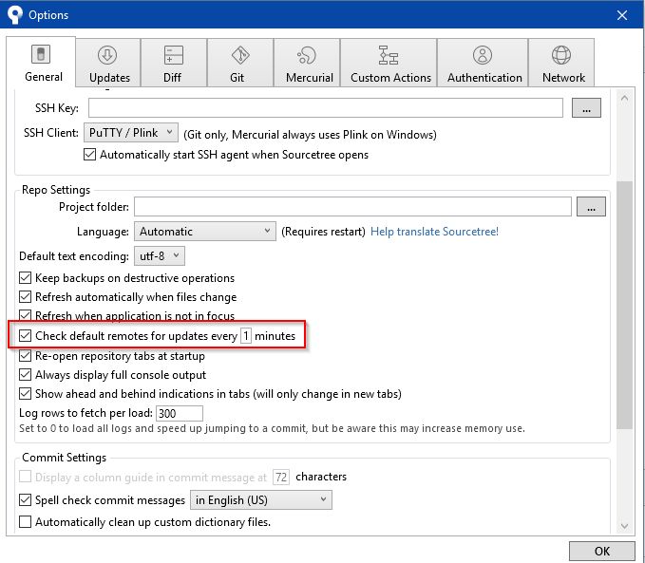The height and width of the screenshot is (563, 645).
Task: Click the Diff tab file icon
Action: click(x=174, y=55)
